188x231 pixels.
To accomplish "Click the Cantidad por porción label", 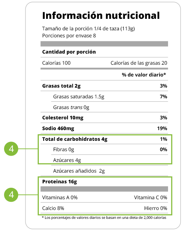I will 69,52.
